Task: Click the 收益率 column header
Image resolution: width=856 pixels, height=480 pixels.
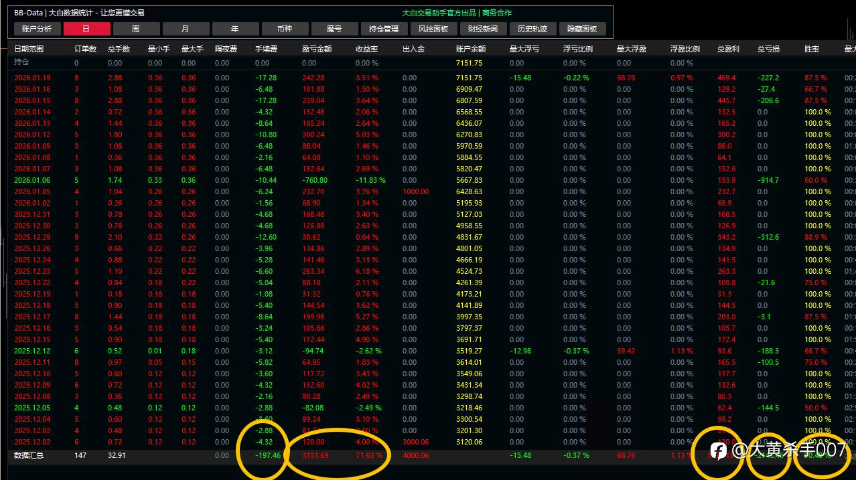Action: [x=366, y=49]
